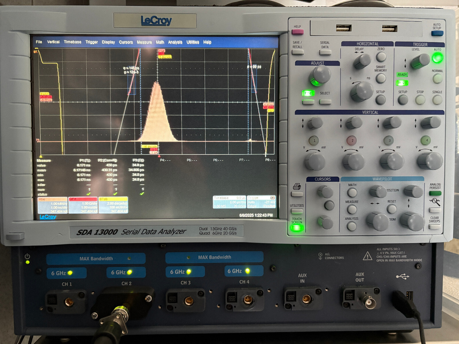
Task: Open the Display menu
Action: pos(108,42)
